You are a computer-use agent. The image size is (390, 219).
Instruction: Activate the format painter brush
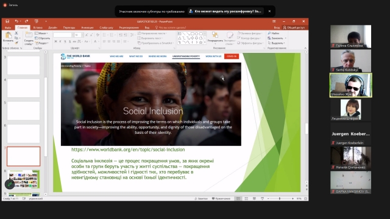coord(16,43)
